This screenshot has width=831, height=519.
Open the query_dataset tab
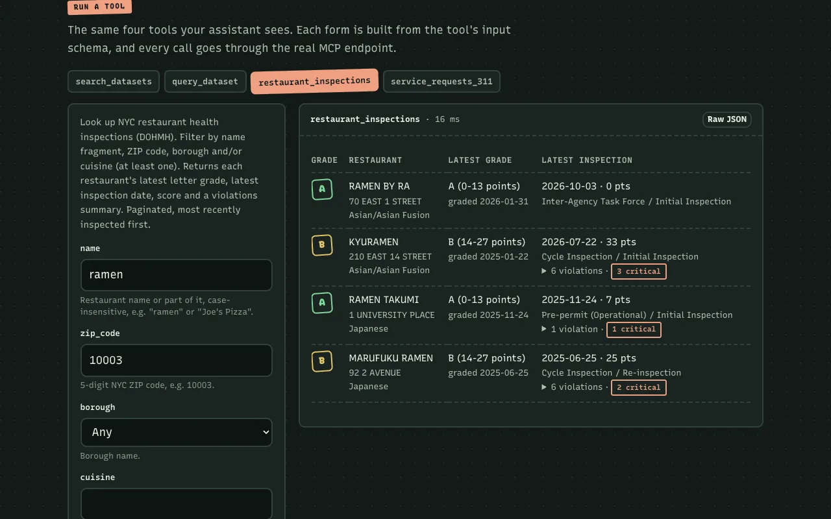tap(205, 82)
